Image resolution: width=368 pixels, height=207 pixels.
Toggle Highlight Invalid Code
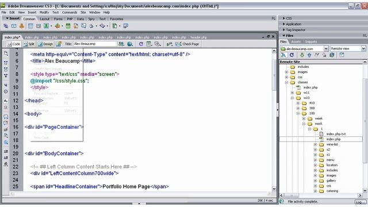click(x=6, y=108)
